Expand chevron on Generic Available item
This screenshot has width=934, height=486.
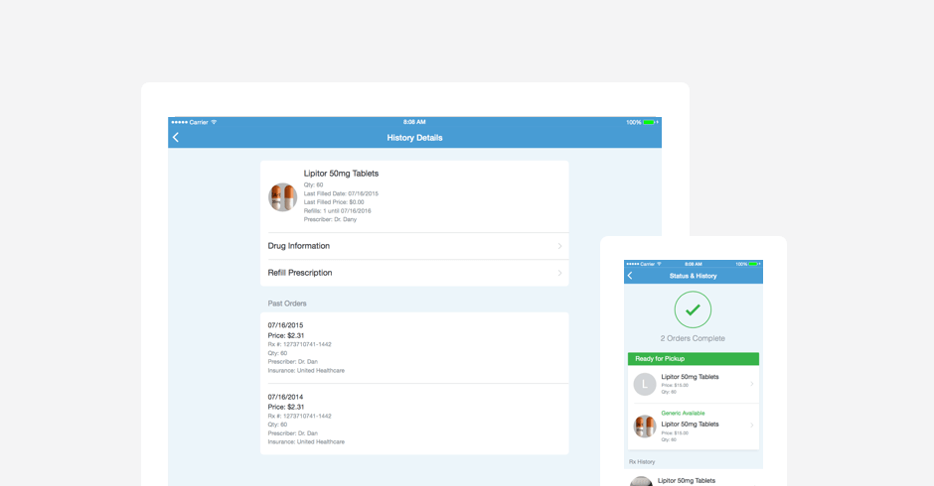[752, 425]
